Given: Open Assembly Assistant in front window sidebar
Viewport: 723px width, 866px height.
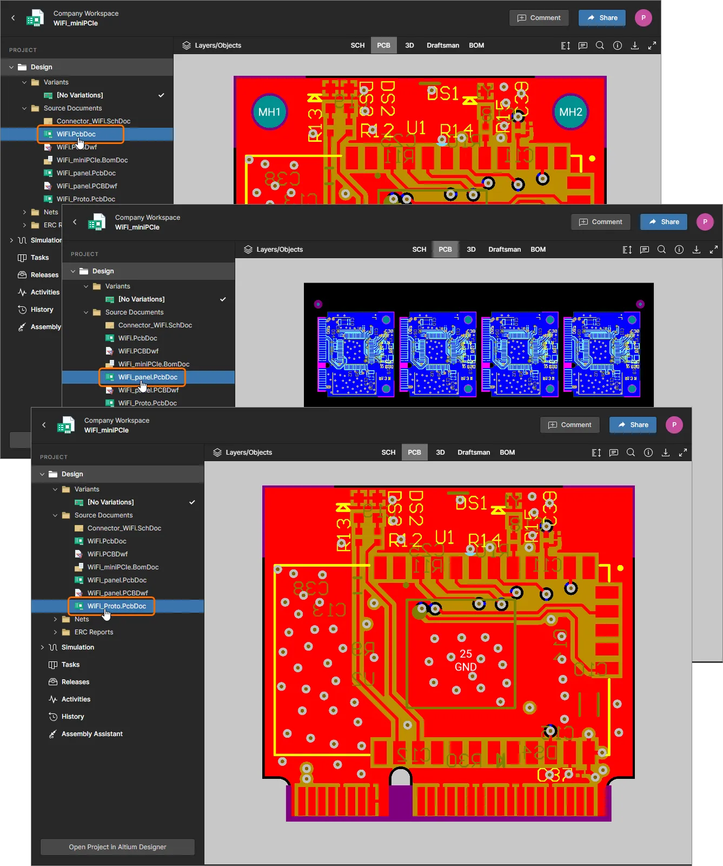Looking at the screenshot, I should point(92,734).
